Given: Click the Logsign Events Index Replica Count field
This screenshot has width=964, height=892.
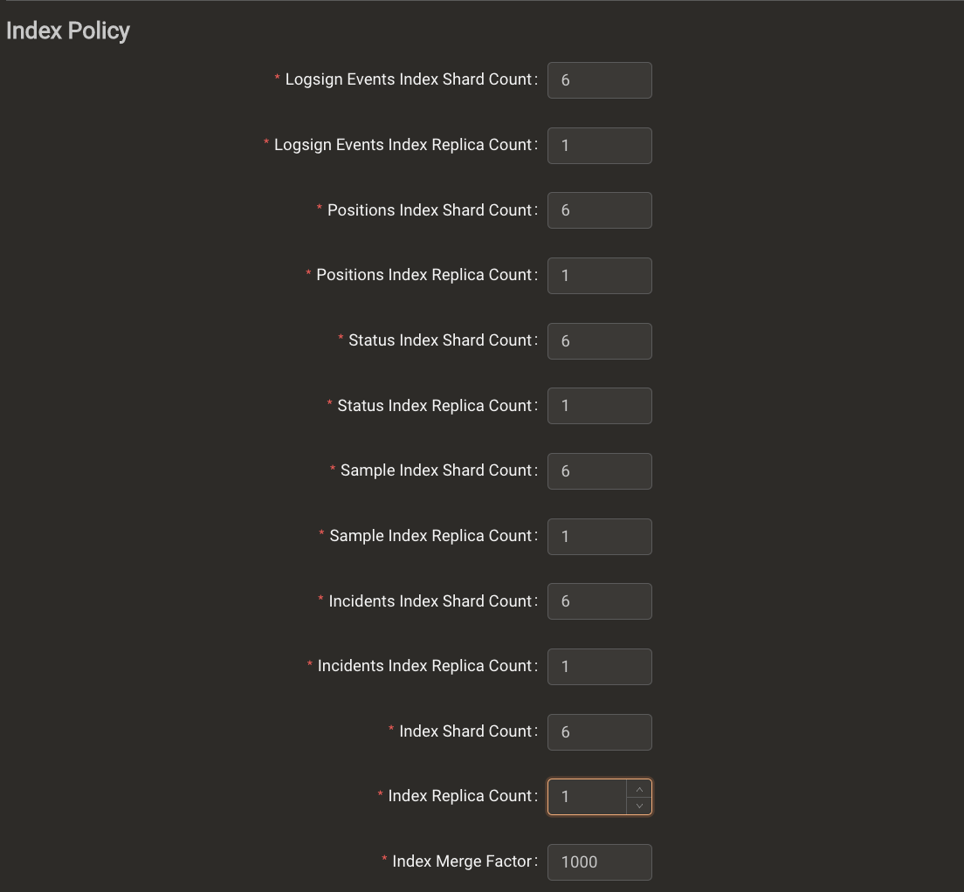Looking at the screenshot, I should point(599,145).
